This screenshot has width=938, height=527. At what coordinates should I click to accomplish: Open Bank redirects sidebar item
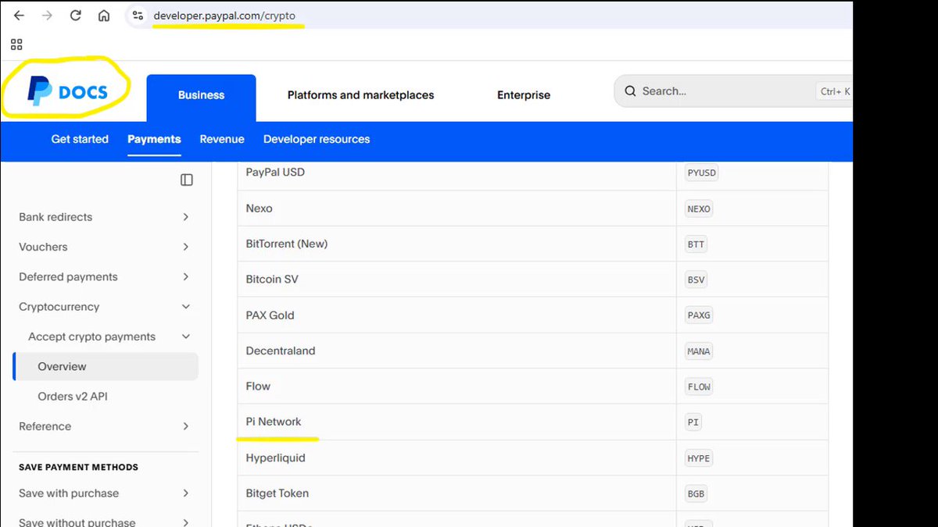coord(55,217)
